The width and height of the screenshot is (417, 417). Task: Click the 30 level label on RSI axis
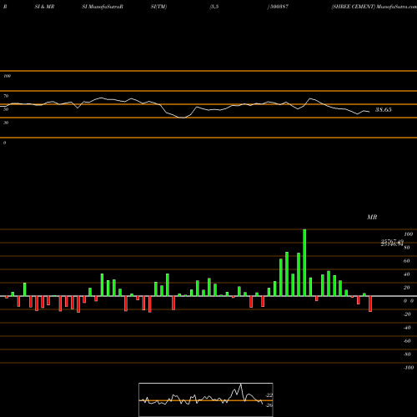[6, 123]
